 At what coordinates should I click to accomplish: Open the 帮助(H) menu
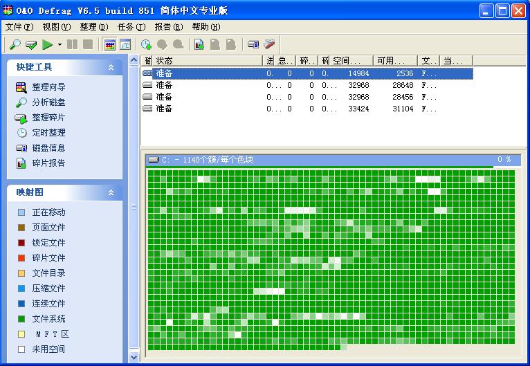(206, 27)
